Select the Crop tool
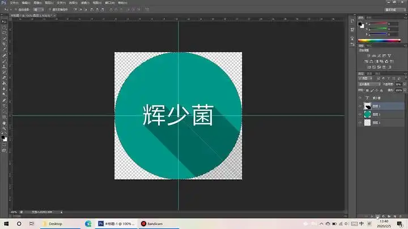 coord(4,44)
